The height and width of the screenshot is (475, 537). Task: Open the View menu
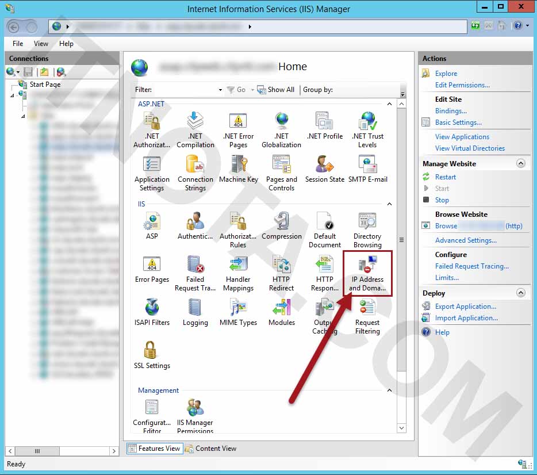(x=40, y=43)
